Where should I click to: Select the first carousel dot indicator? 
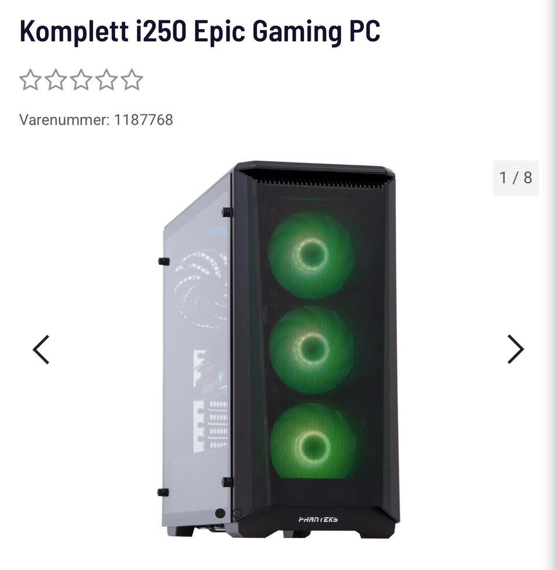pyautogui.click(x=220, y=513)
